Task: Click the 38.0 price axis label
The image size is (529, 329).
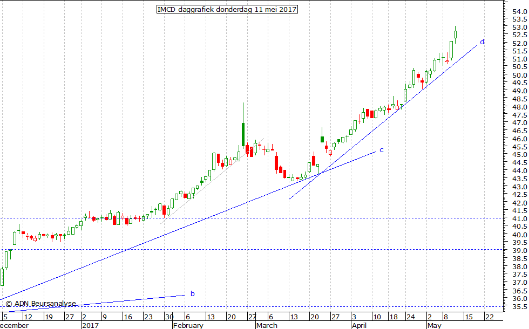Action: pyautogui.click(x=519, y=266)
